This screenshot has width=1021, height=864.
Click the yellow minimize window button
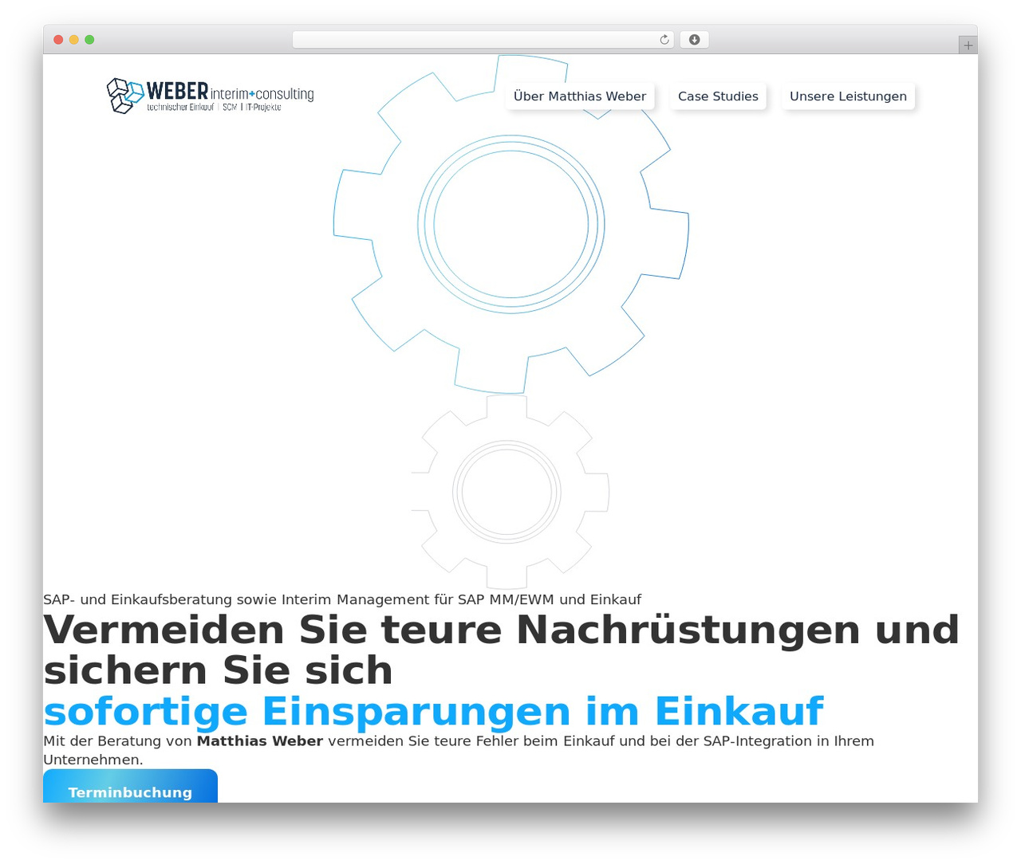click(x=74, y=40)
